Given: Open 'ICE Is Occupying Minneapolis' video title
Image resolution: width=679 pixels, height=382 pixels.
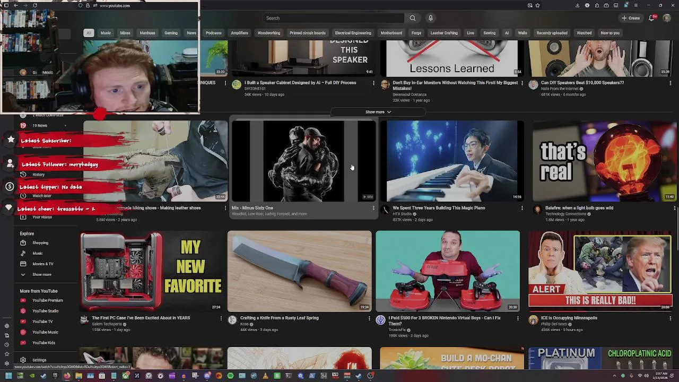Looking at the screenshot, I should (x=569, y=318).
